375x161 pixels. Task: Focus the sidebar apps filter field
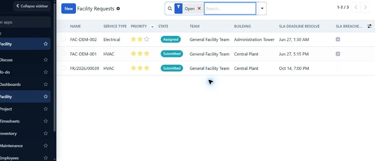(x=25, y=22)
